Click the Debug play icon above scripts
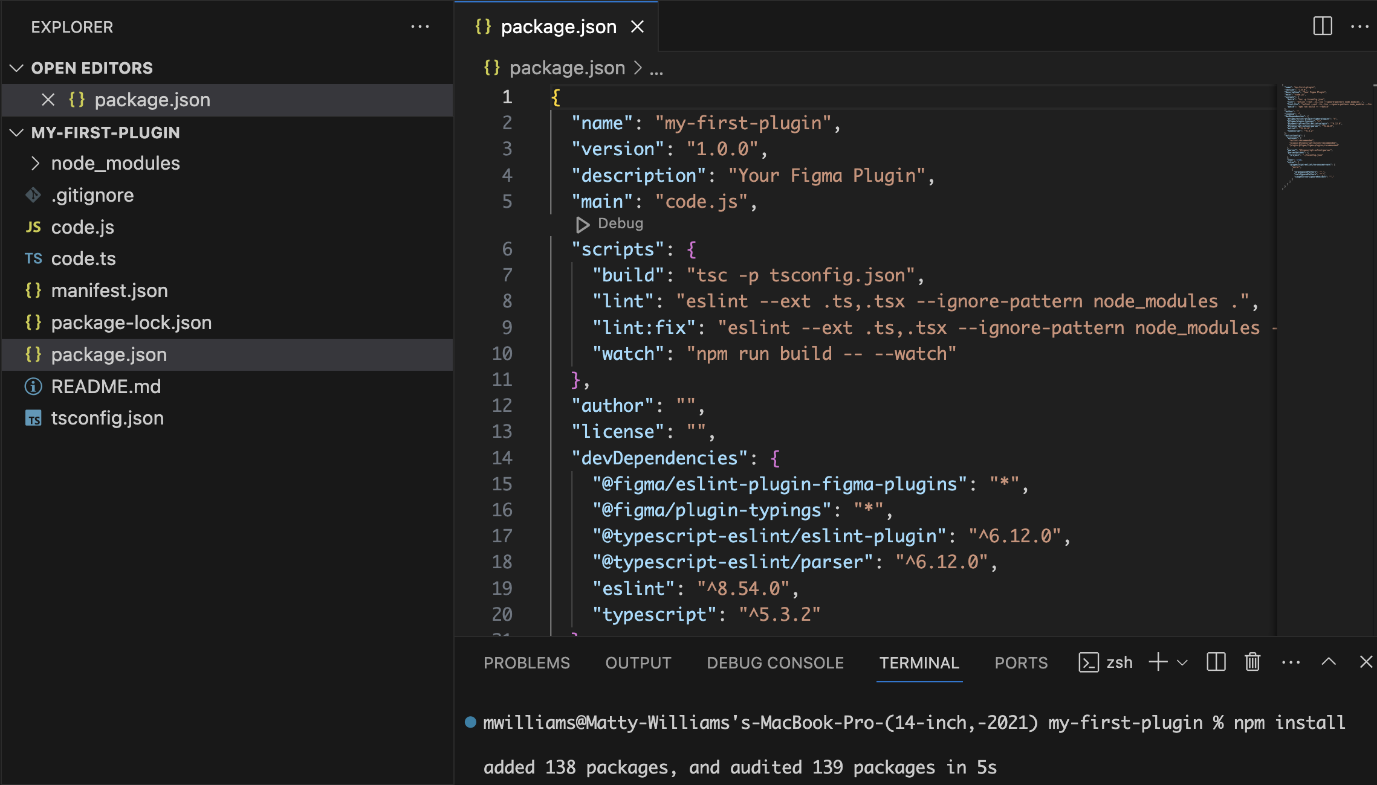The height and width of the screenshot is (785, 1377). click(582, 224)
